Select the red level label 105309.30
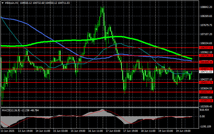 point(206,62)
